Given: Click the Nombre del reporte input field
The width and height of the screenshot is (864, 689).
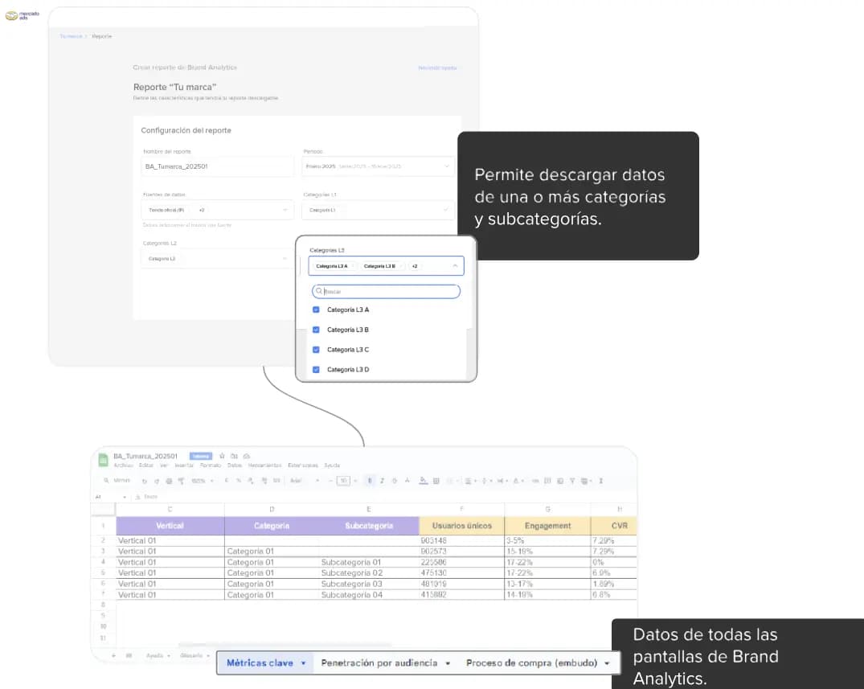Looking at the screenshot, I should coord(217,166).
